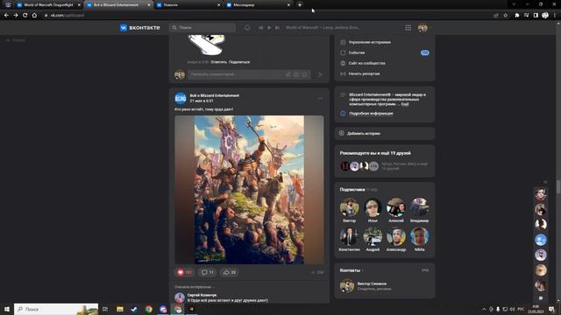Share the Horde artwork post
The height and width of the screenshot is (315, 561).
[230, 272]
